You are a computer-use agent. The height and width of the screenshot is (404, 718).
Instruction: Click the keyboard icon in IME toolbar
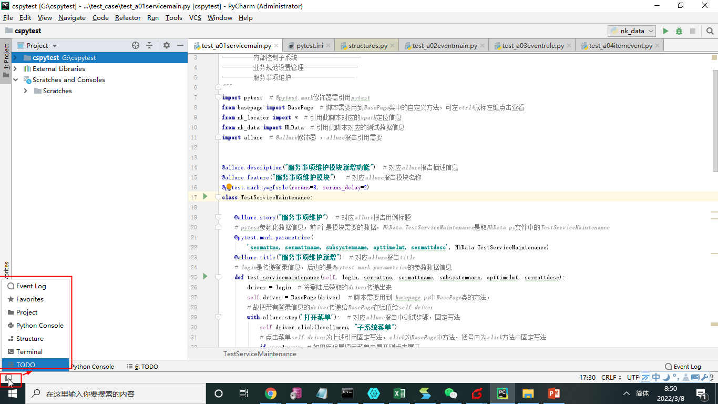tap(695, 377)
